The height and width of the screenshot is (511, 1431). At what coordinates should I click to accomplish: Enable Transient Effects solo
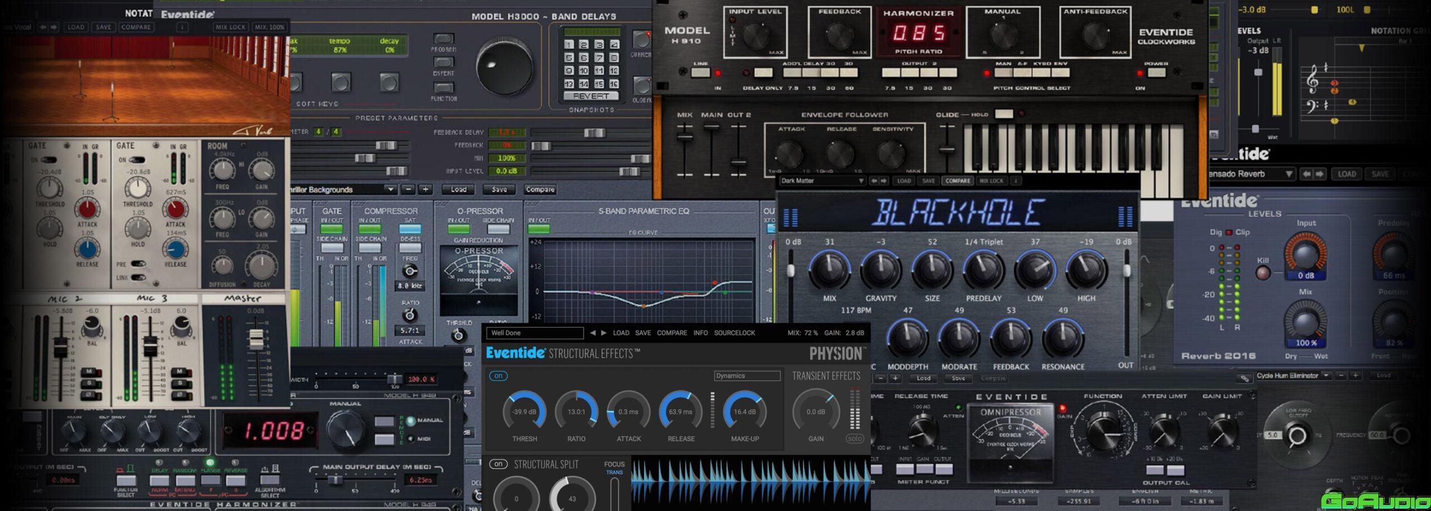point(855,439)
